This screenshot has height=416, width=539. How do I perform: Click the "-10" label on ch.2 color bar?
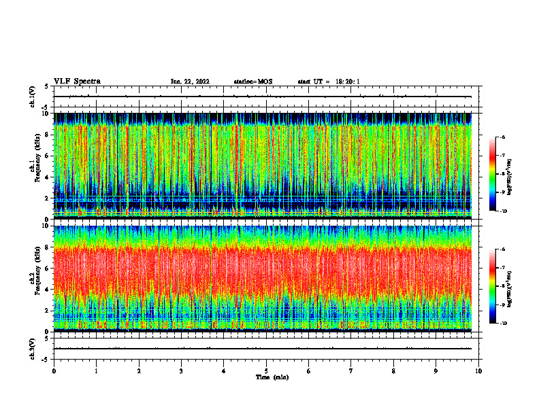click(x=504, y=324)
